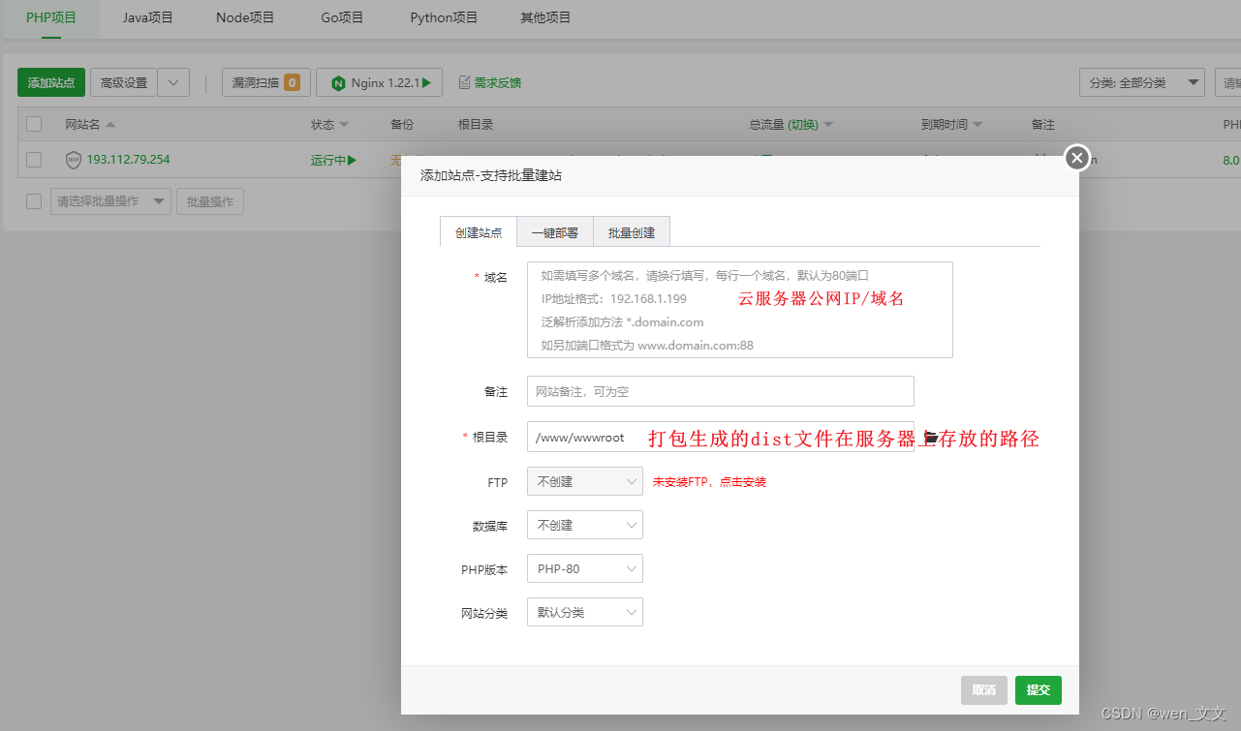Viewport: 1241px width, 731px height.
Task: Click the 运行中 status play icon
Action: (353, 161)
